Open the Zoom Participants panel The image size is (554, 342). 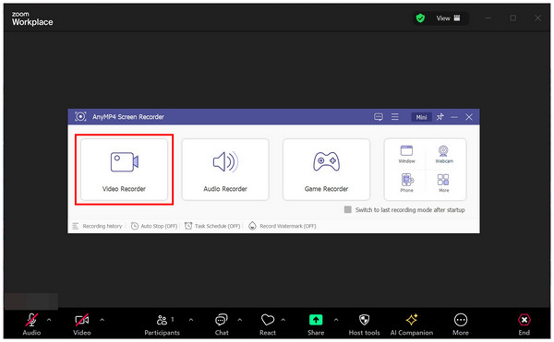163,324
